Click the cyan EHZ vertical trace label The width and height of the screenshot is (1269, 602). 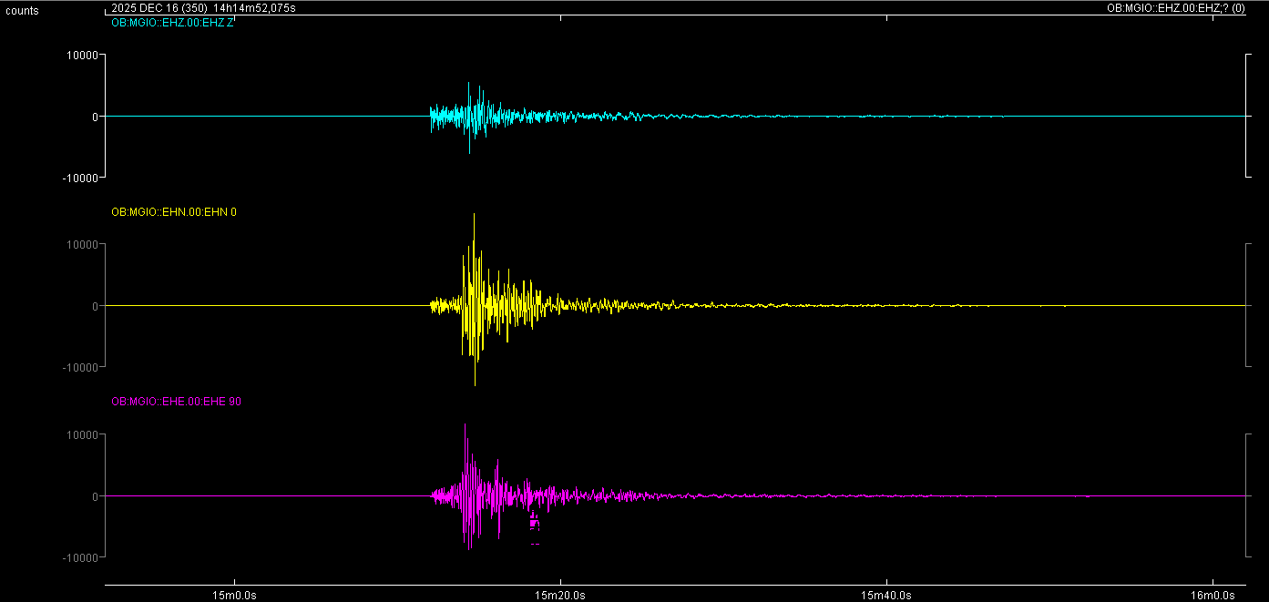coord(172,23)
